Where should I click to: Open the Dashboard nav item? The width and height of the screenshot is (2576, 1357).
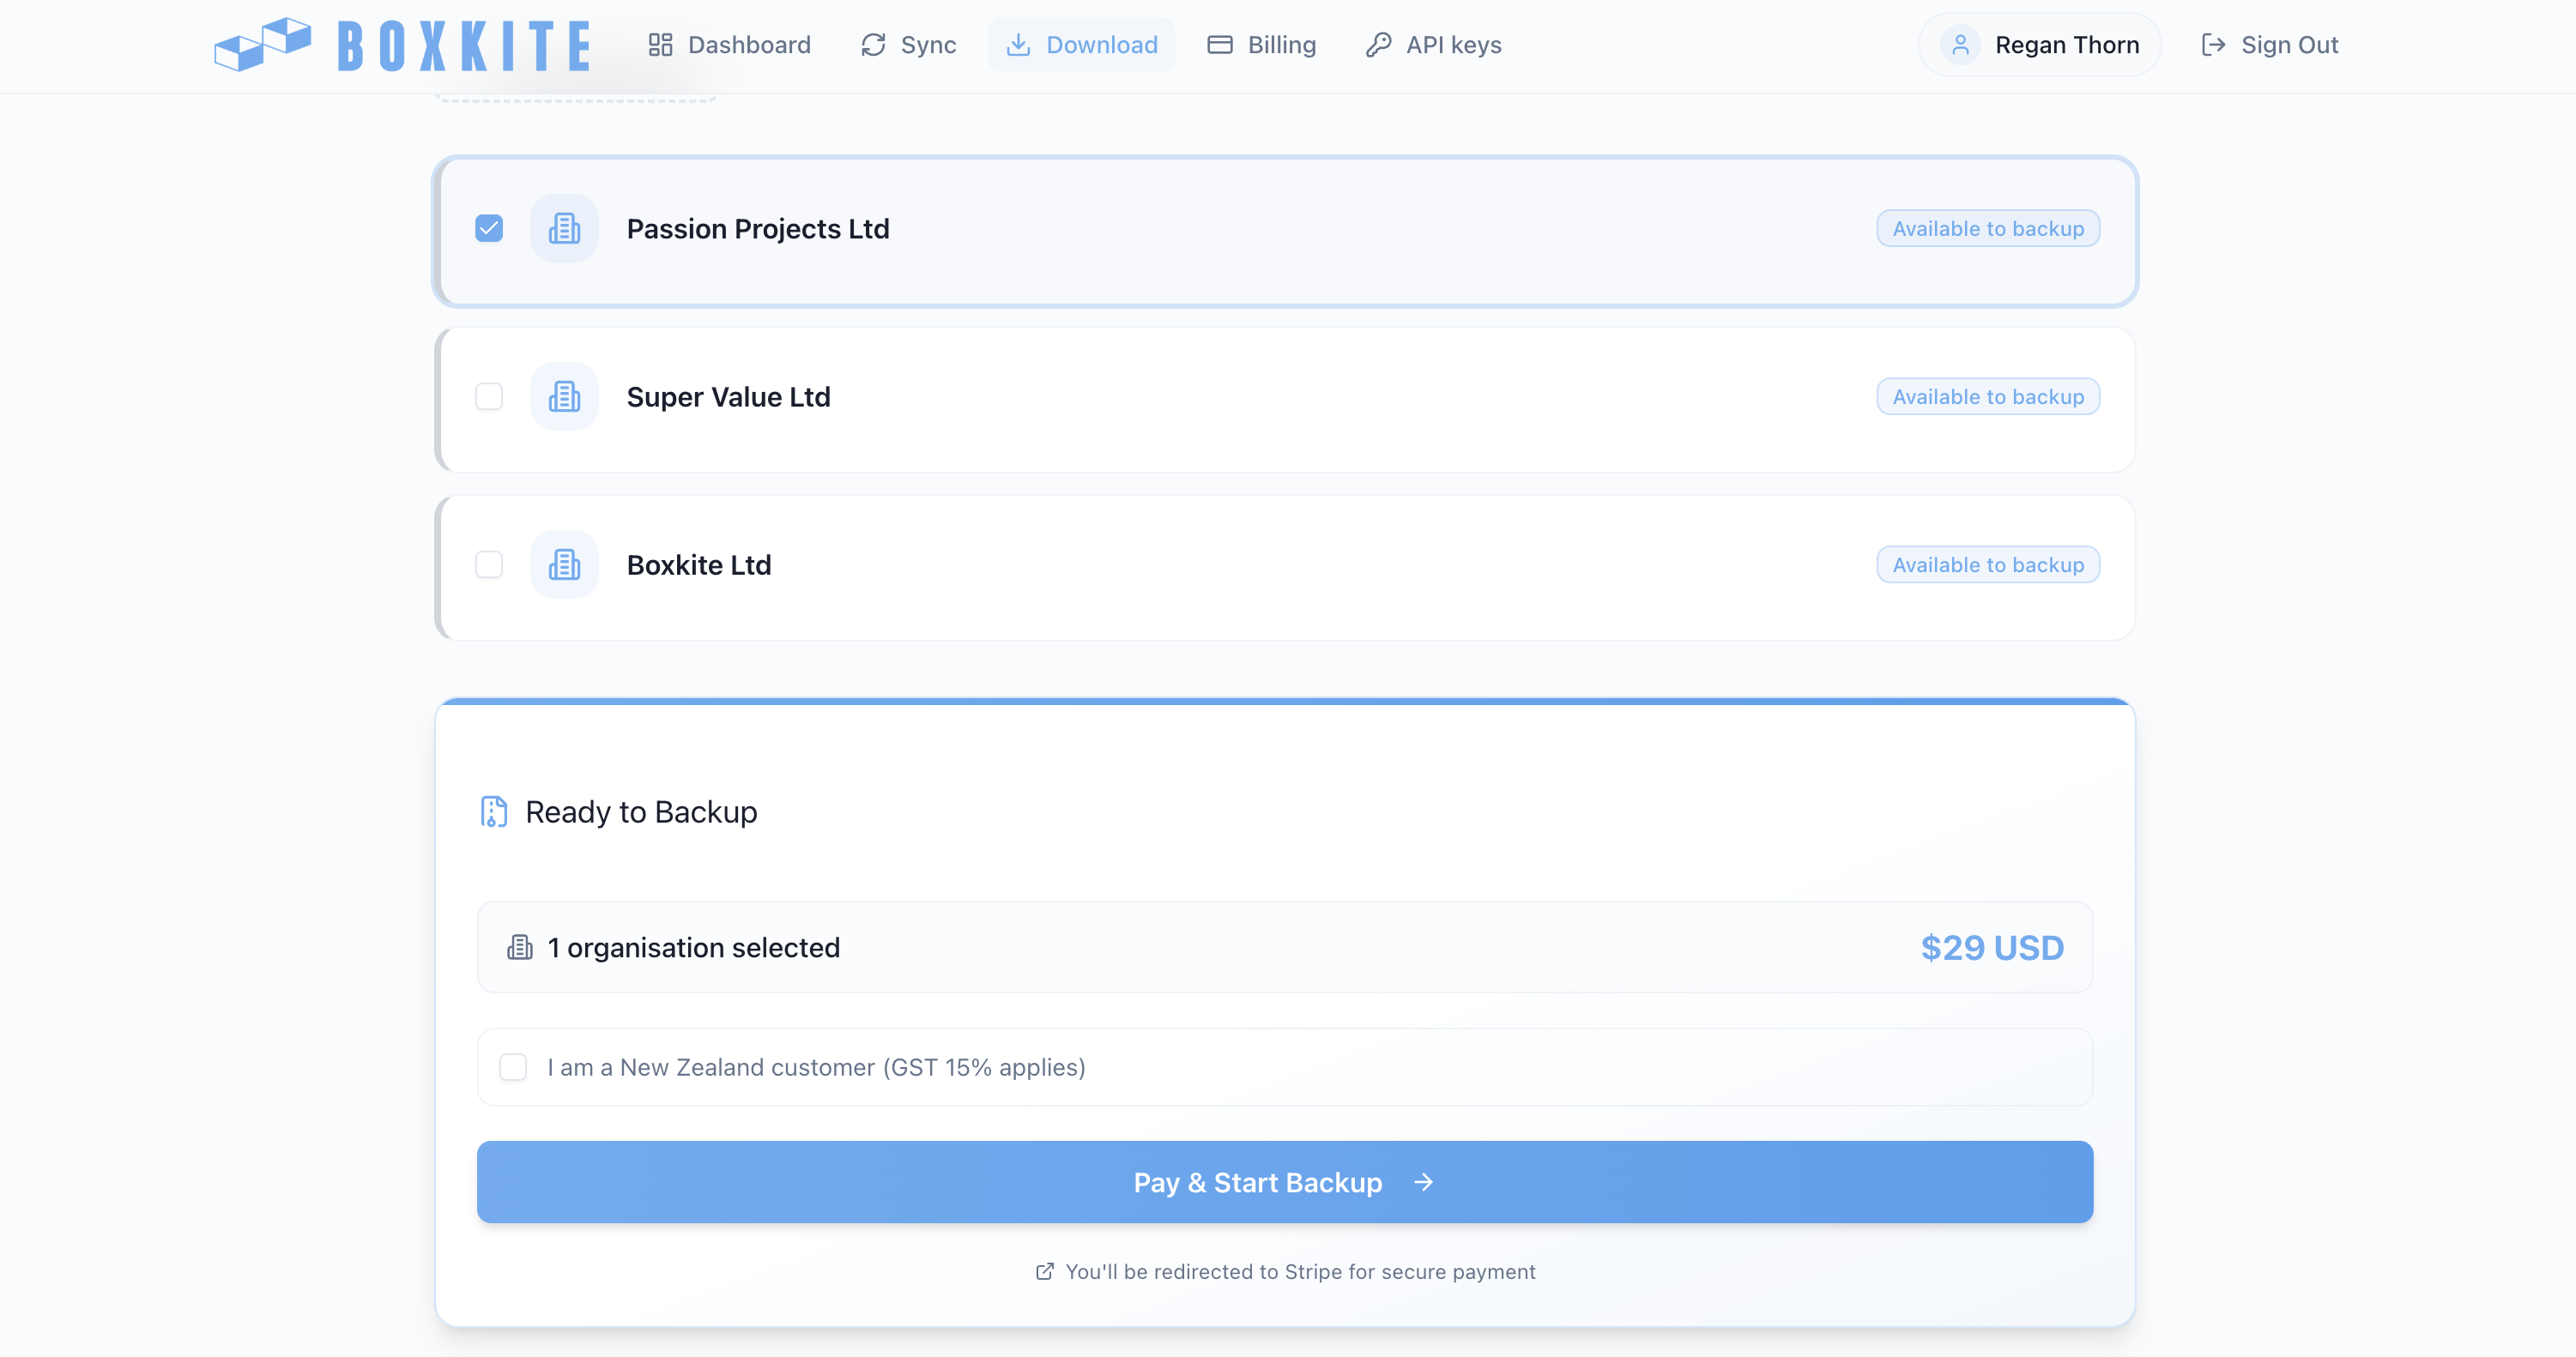click(730, 45)
